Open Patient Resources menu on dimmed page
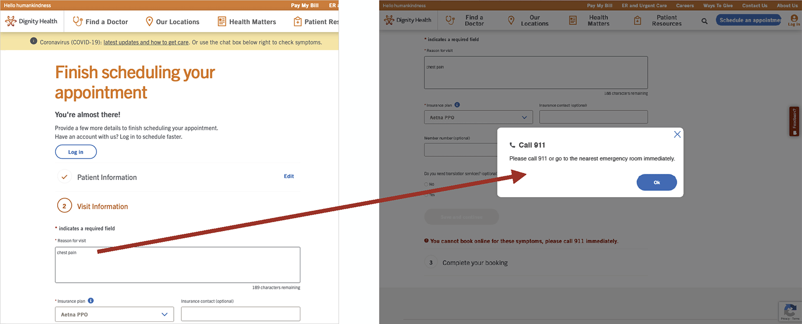 [666, 20]
